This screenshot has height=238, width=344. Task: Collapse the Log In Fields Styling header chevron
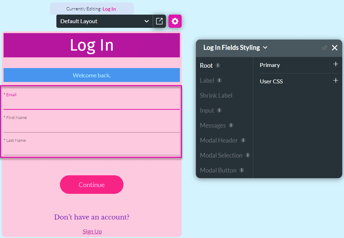[265, 47]
